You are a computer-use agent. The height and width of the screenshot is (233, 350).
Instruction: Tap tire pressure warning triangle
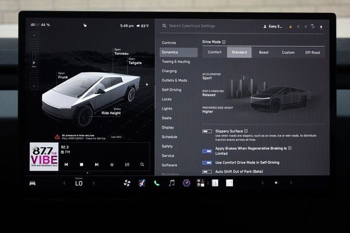[x=57, y=137]
